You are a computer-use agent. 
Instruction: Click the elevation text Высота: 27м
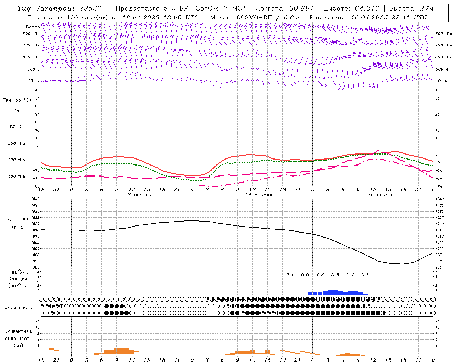pyautogui.click(x=411, y=9)
